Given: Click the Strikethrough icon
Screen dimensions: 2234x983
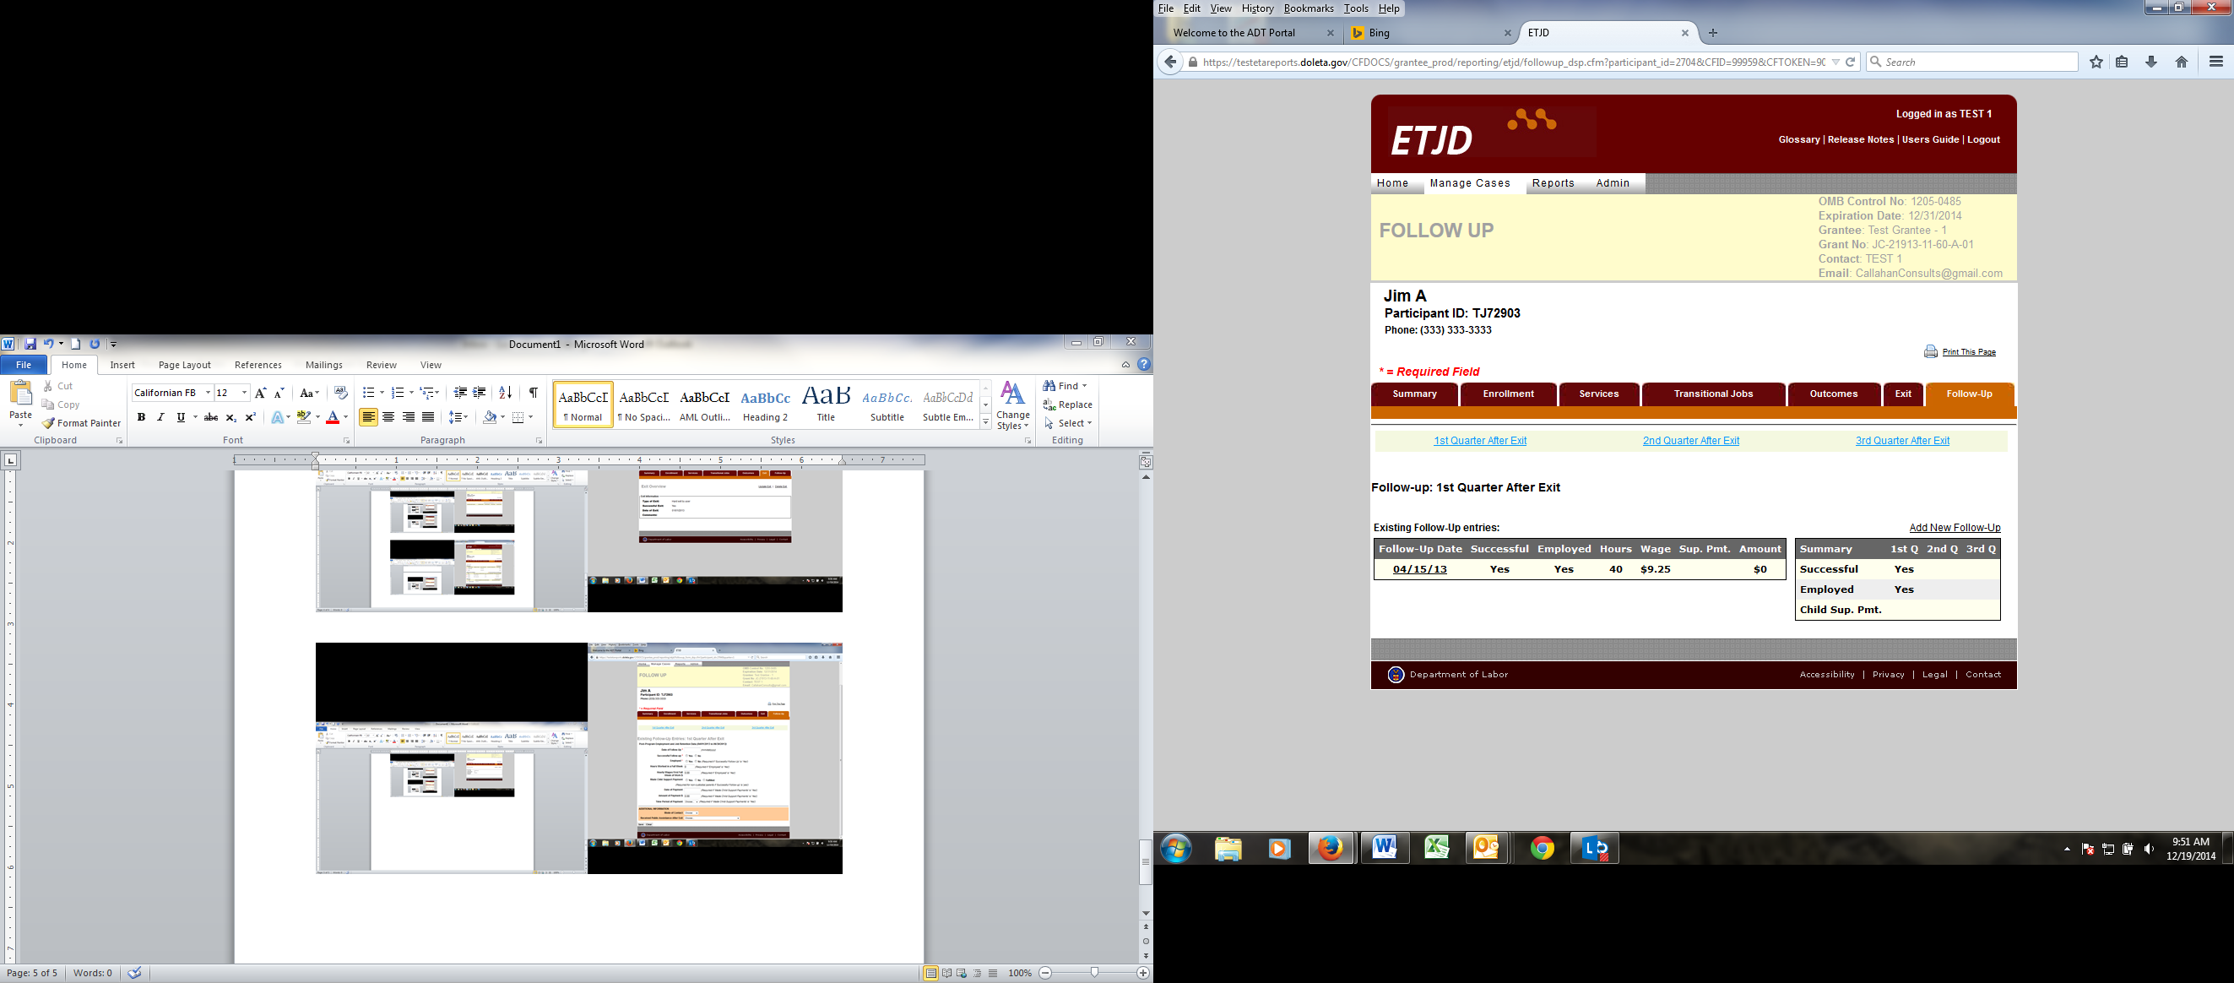Looking at the screenshot, I should point(211,417).
